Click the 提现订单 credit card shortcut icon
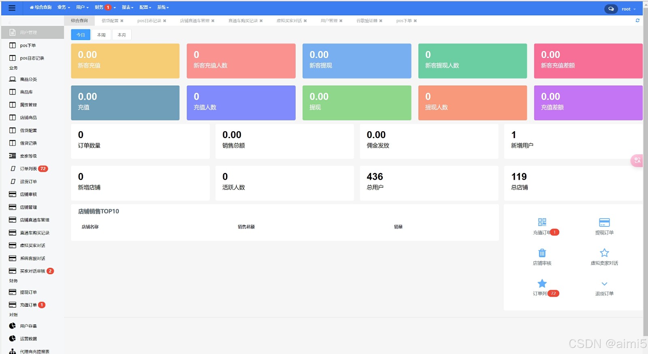The width and height of the screenshot is (648, 354). 604,222
